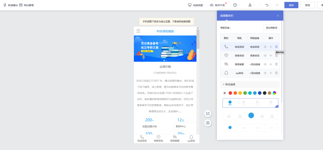Click the preview scrollbar up arrow
The width and height of the screenshot is (323, 150).
(x=198, y=28)
